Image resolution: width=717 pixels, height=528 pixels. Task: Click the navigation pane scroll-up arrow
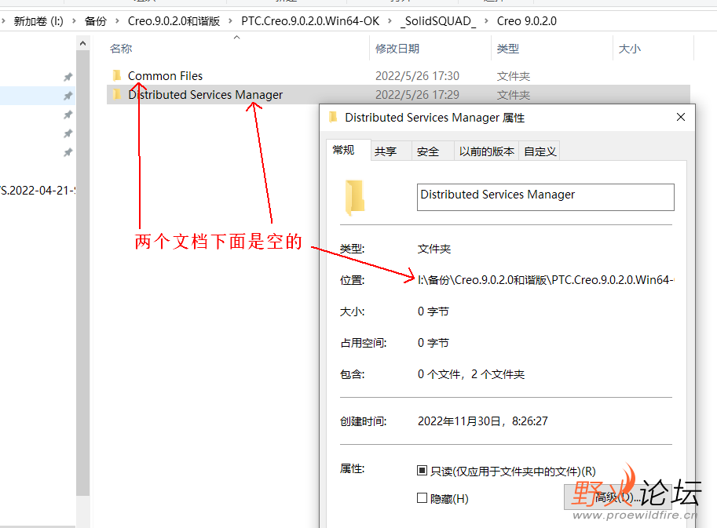pos(82,43)
